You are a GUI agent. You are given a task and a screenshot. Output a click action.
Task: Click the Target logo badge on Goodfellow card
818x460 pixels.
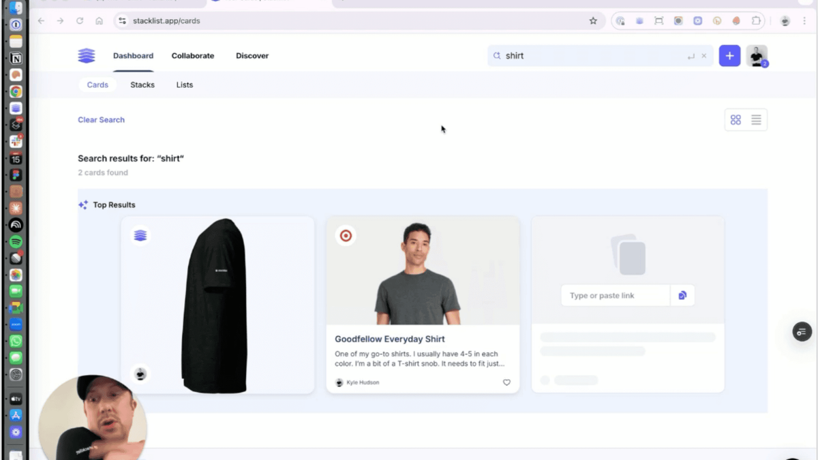[x=346, y=236]
